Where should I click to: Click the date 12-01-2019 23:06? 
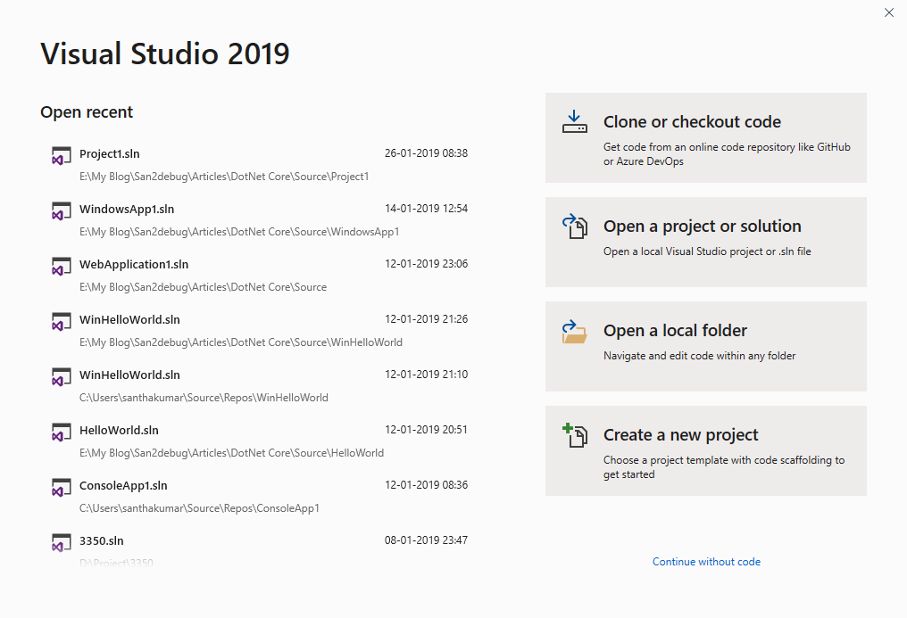click(427, 264)
